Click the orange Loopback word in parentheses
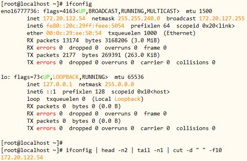Screen dimensions: 247x161 pyautogui.click(x=128, y=99)
